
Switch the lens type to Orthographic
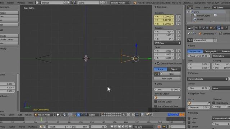coord(211,51)
